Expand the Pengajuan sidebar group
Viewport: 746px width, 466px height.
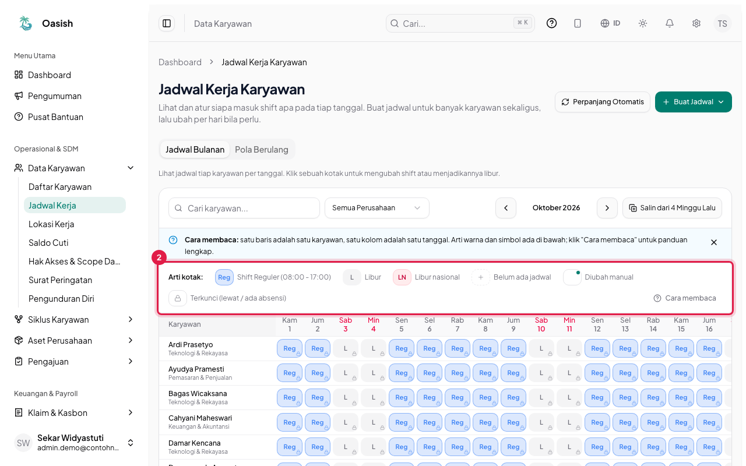(75, 362)
